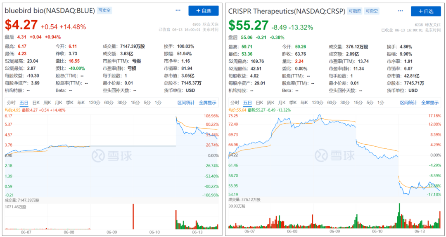Click the 06-13 date label on bluebird chart
The height and width of the screenshot is (237, 446).
[x=197, y=232]
